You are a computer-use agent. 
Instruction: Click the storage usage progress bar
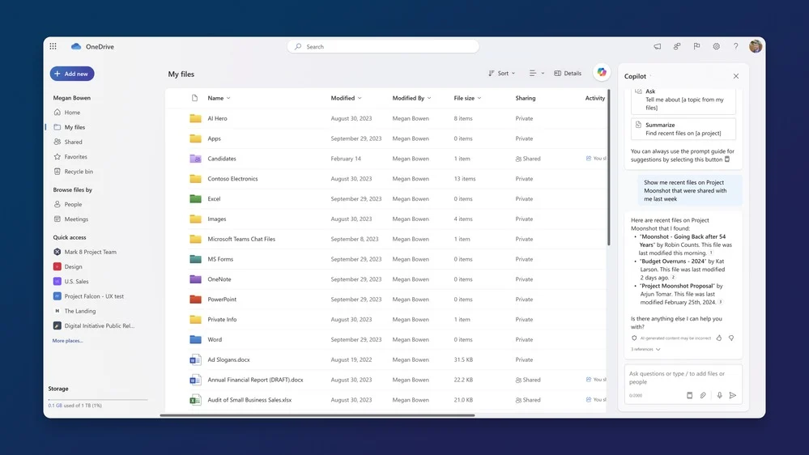97,399
